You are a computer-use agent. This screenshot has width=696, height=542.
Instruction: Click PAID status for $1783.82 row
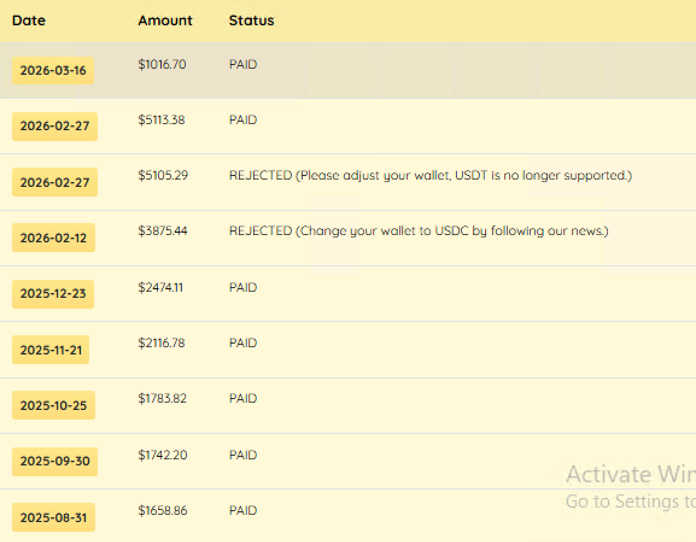243,399
